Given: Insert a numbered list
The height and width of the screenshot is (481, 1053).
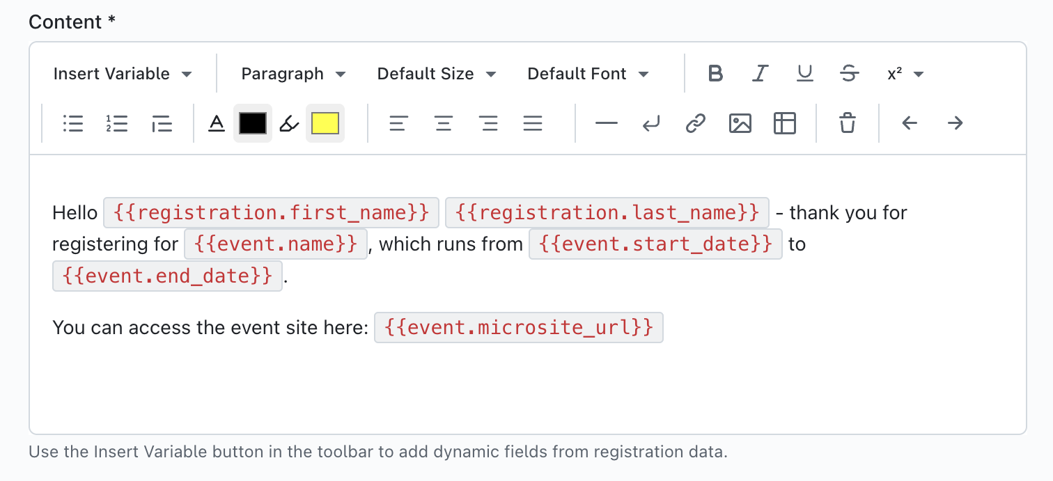Looking at the screenshot, I should [x=117, y=123].
